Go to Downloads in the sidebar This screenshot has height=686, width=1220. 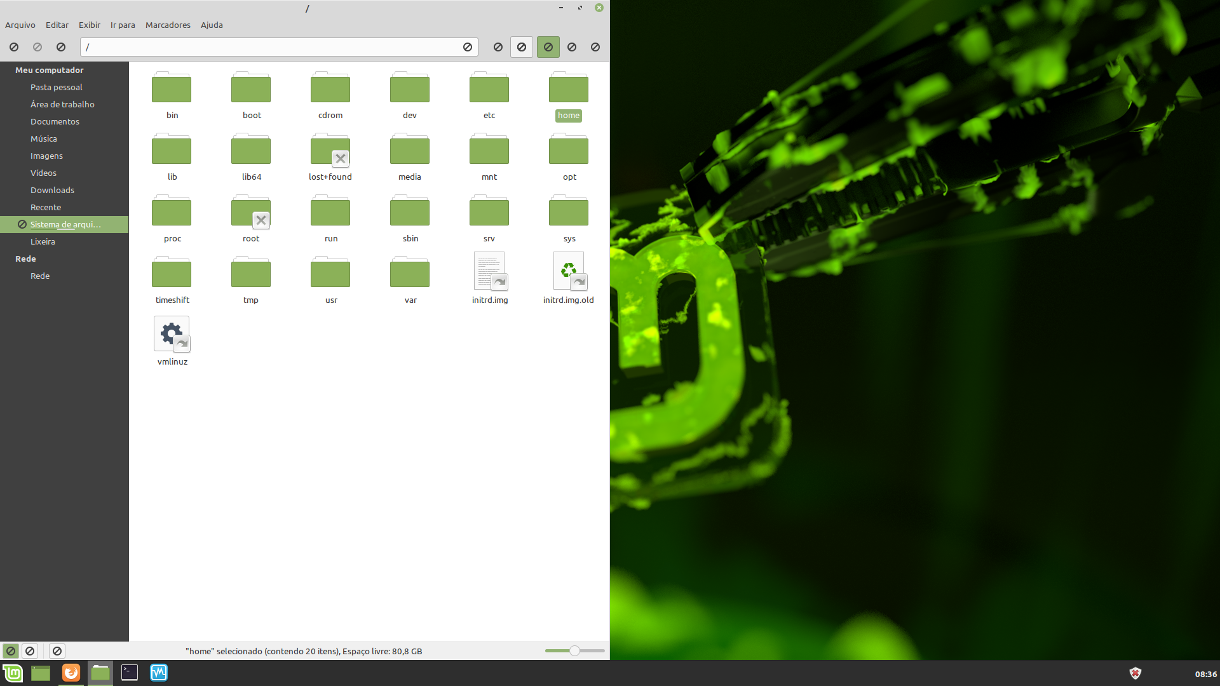(x=52, y=190)
